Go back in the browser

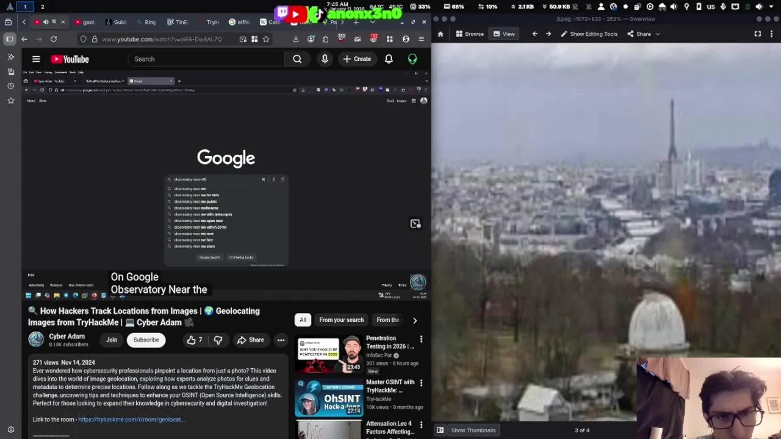24,39
